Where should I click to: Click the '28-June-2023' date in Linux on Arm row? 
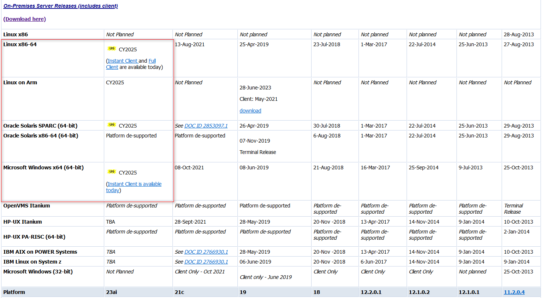click(255, 88)
